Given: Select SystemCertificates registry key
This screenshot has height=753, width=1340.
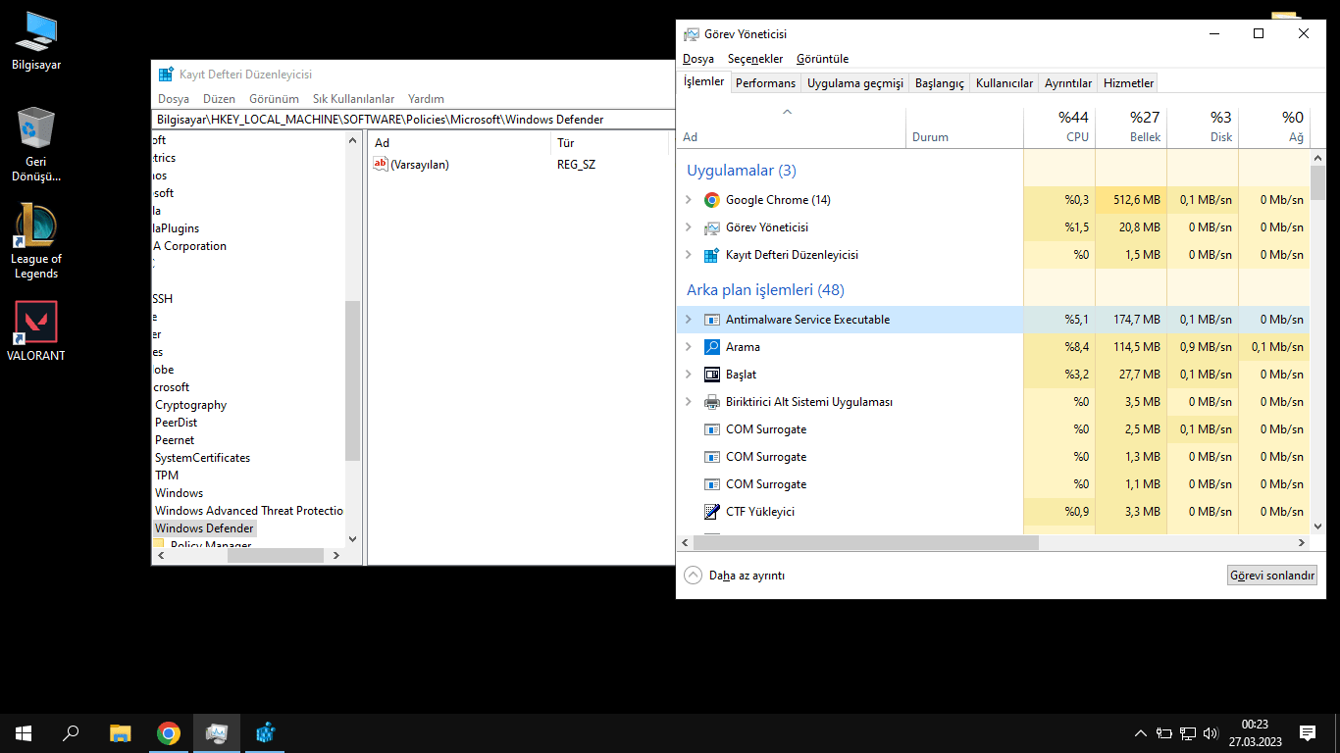Looking at the screenshot, I should [x=202, y=458].
